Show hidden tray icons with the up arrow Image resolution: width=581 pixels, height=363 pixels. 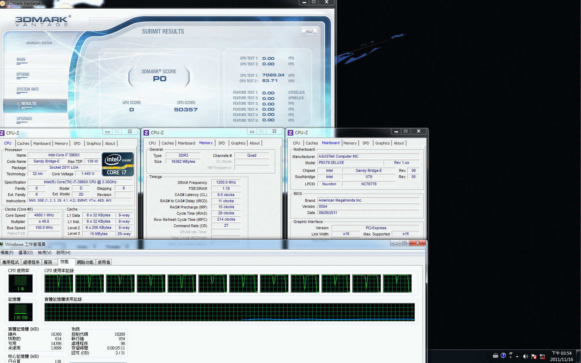point(517,356)
